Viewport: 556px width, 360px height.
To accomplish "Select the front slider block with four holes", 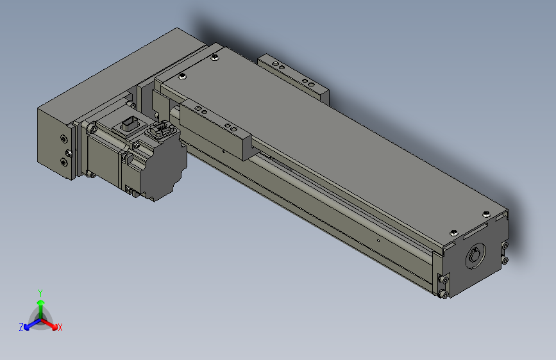I will coord(215,130).
